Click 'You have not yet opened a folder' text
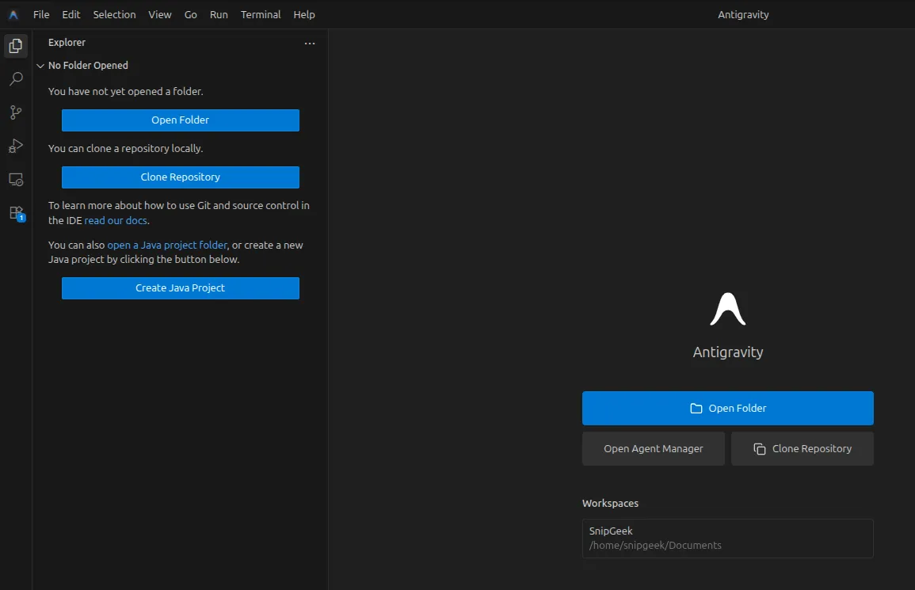The image size is (915, 590). pos(125,92)
